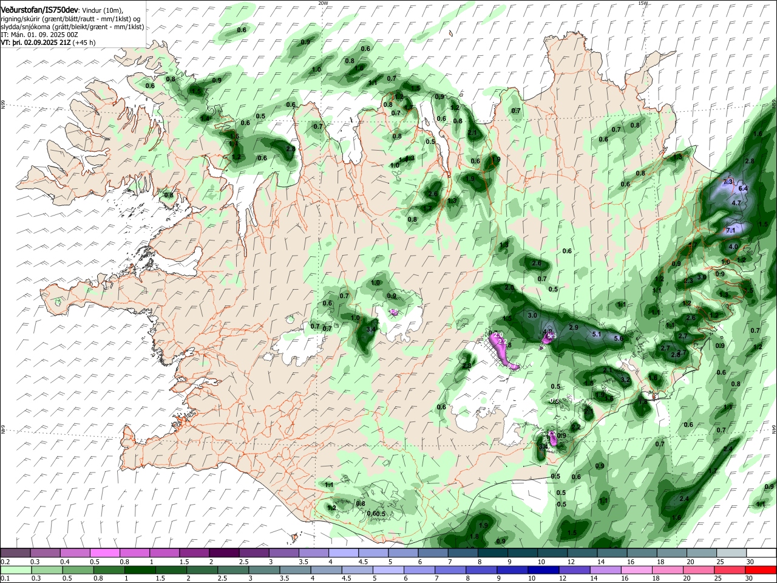The height and width of the screenshot is (583, 777).
Task: Click the '6.4' precipitation value on the map
Action: [x=743, y=189]
